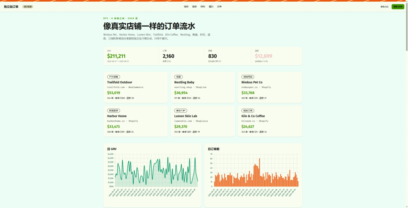Click Nimbus Pet Co's GMV $33,768

(248, 93)
